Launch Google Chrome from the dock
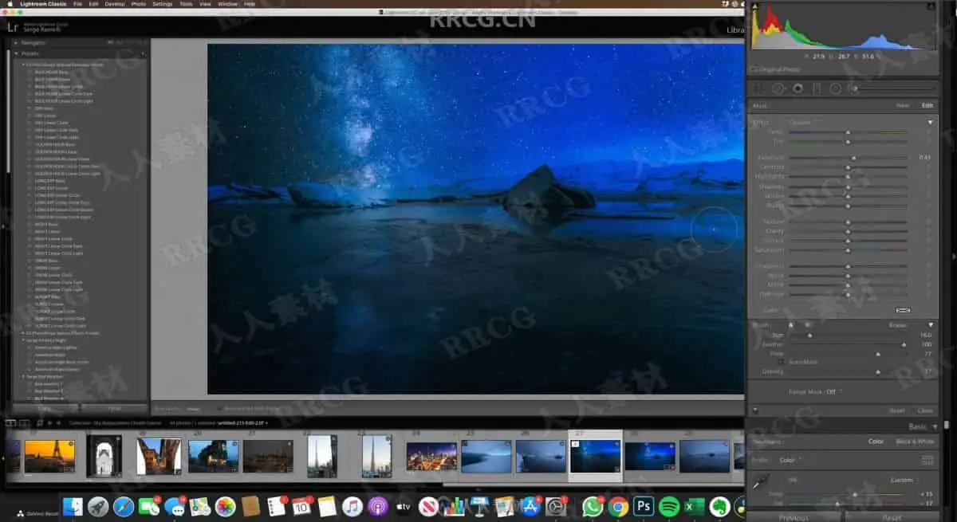Image resolution: width=957 pixels, height=522 pixels. 618,506
